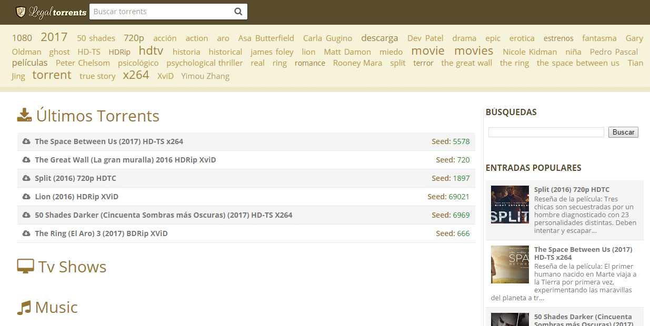650x326 pixels.
Task: Click the Buscar button in sidebar
Action: click(x=623, y=132)
